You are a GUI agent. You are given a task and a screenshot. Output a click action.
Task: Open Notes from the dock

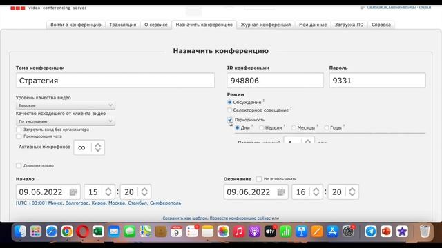pyautogui.click(x=208, y=231)
